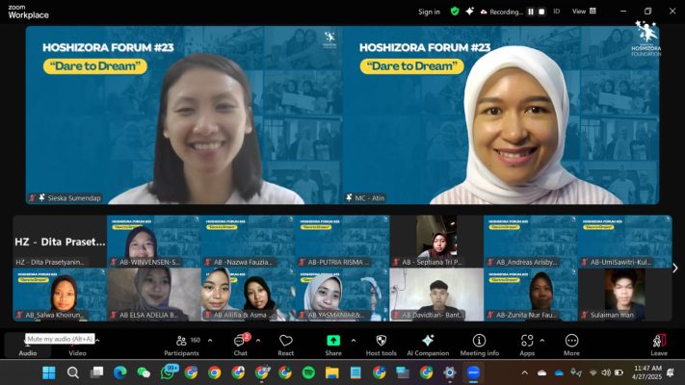
Task: Open Settings gear on taskbar
Action: (x=450, y=372)
